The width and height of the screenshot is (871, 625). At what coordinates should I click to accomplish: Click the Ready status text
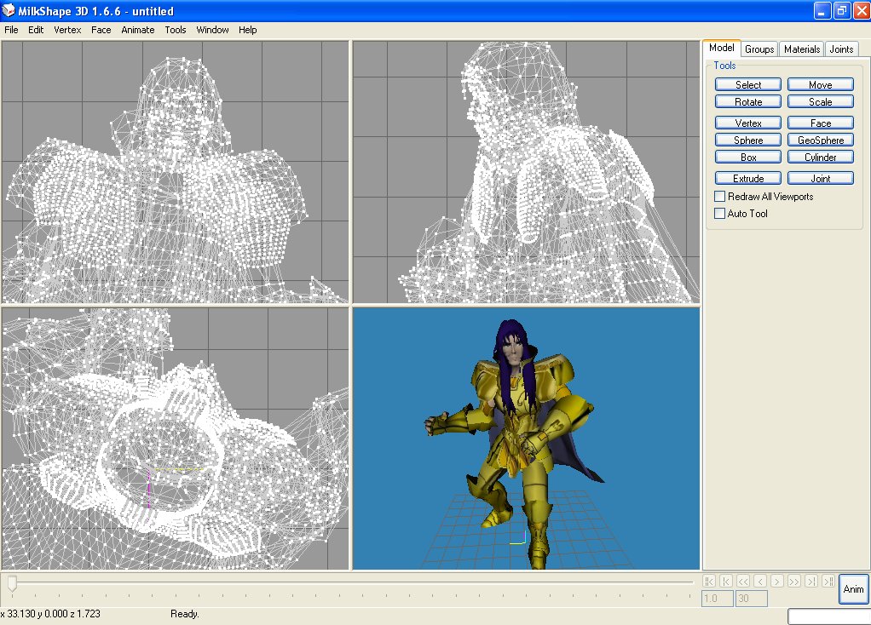[184, 614]
